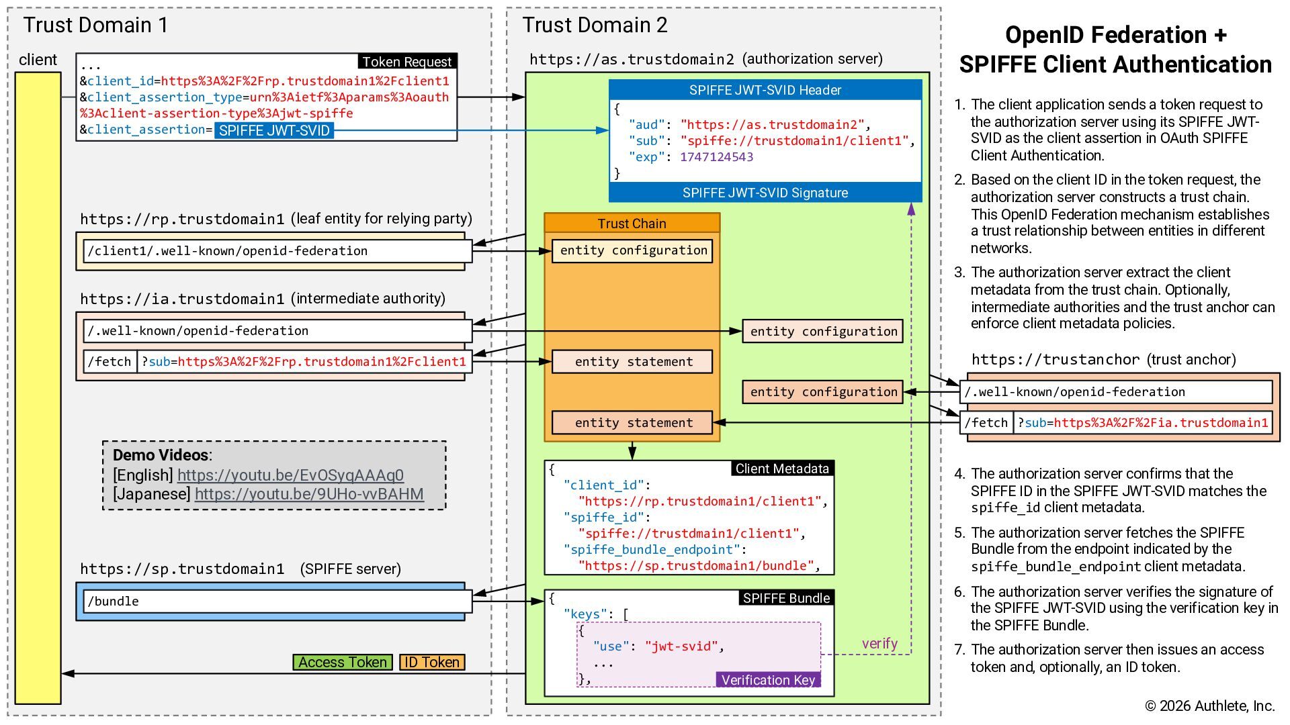Click the 'https://sp.trustdomain1' SPIFFE server heading
This screenshot has height=725, width=1290.
click(241, 569)
